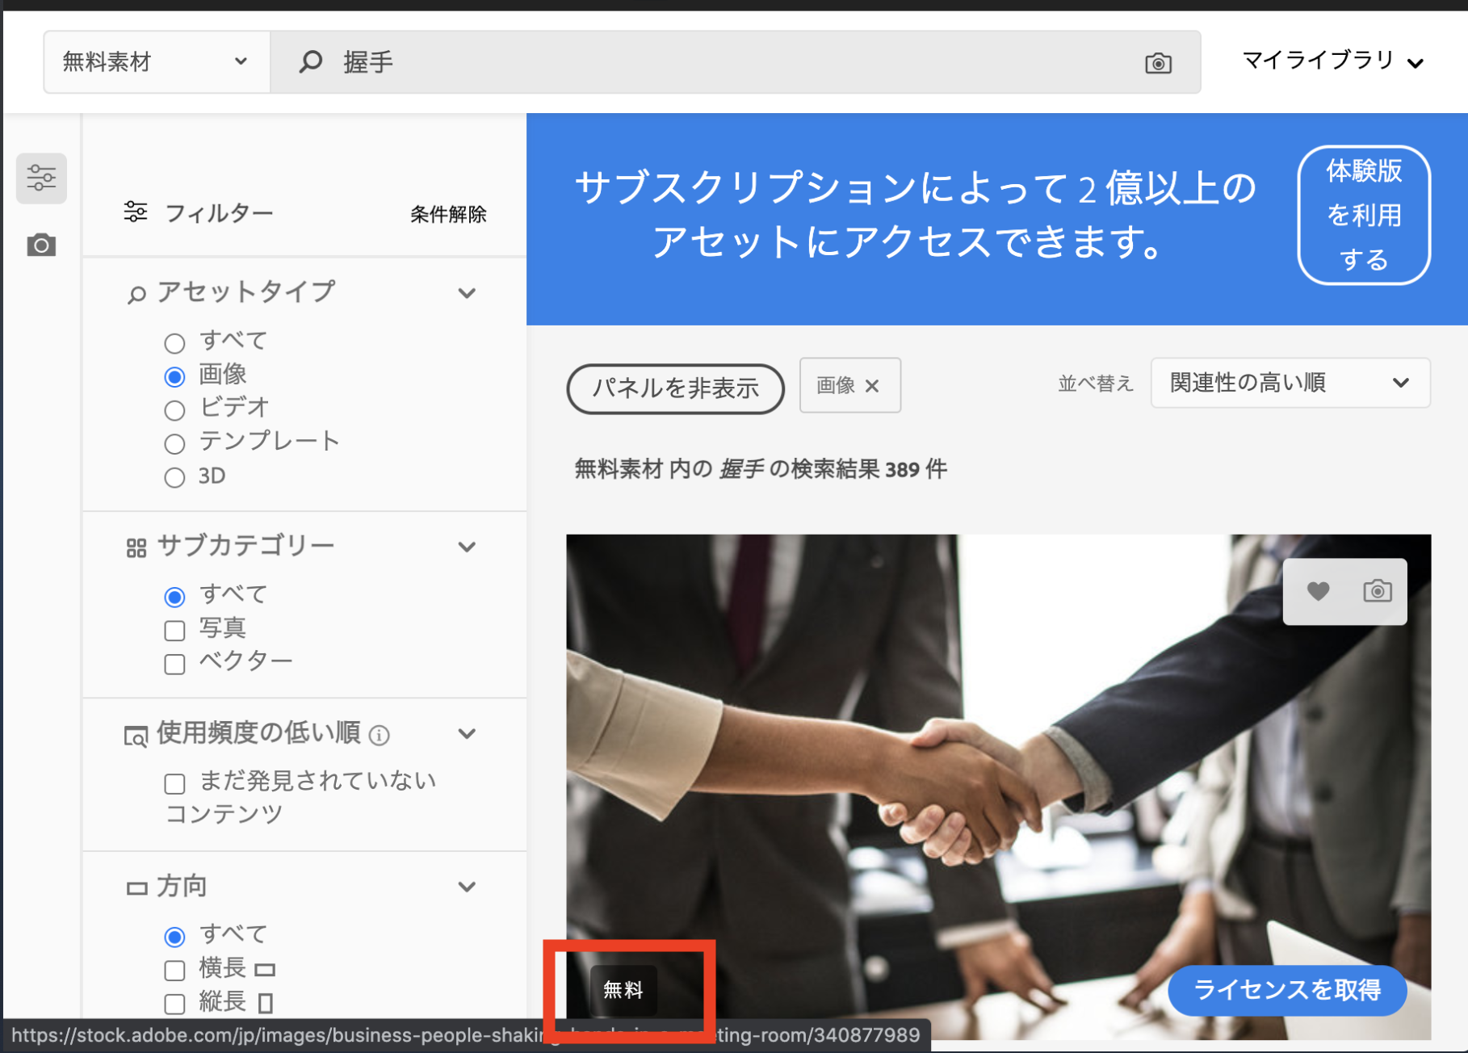Open the handshake photo thumbnail
Viewport: 1468px width, 1053px height.
click(998, 787)
